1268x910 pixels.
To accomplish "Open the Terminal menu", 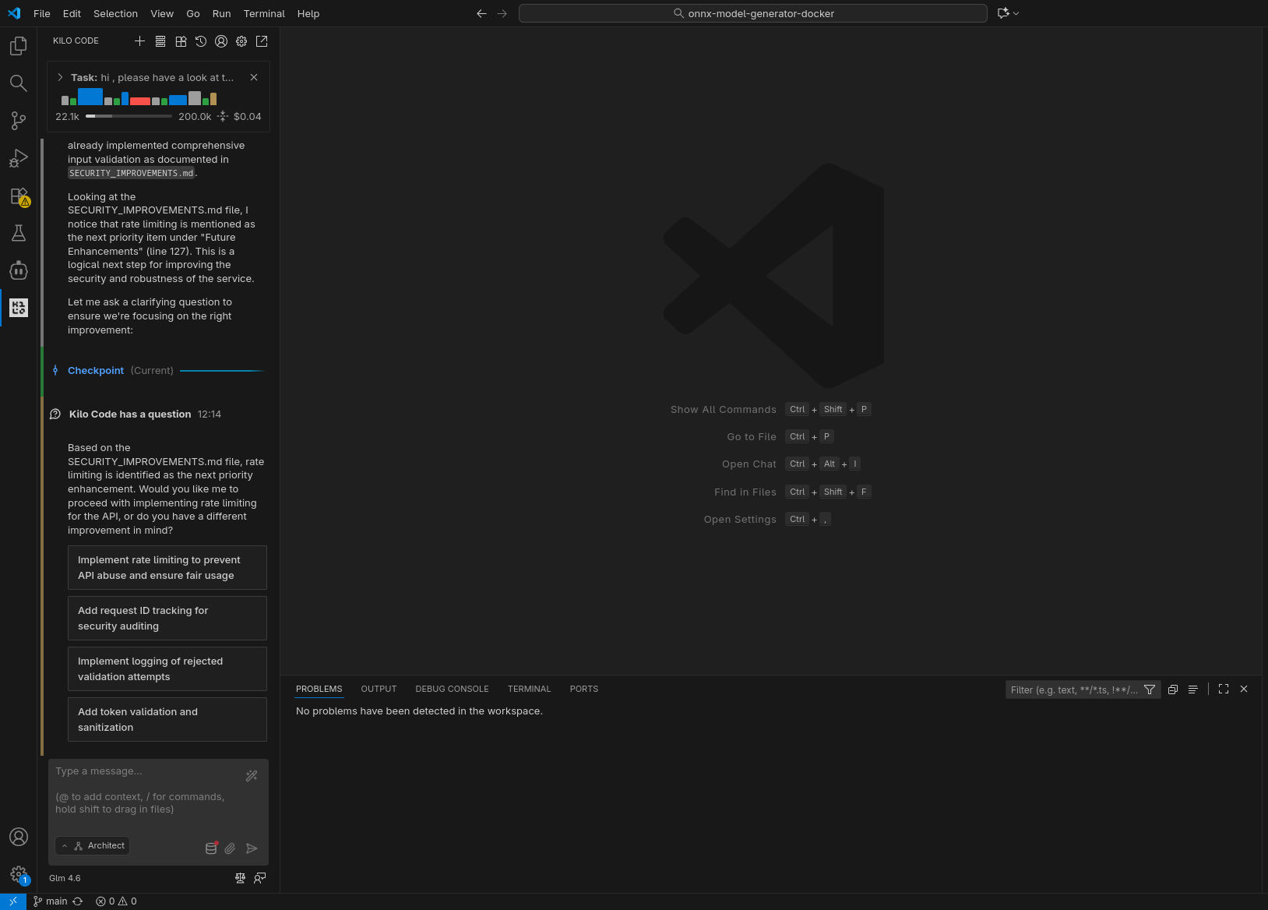I will 264,13.
